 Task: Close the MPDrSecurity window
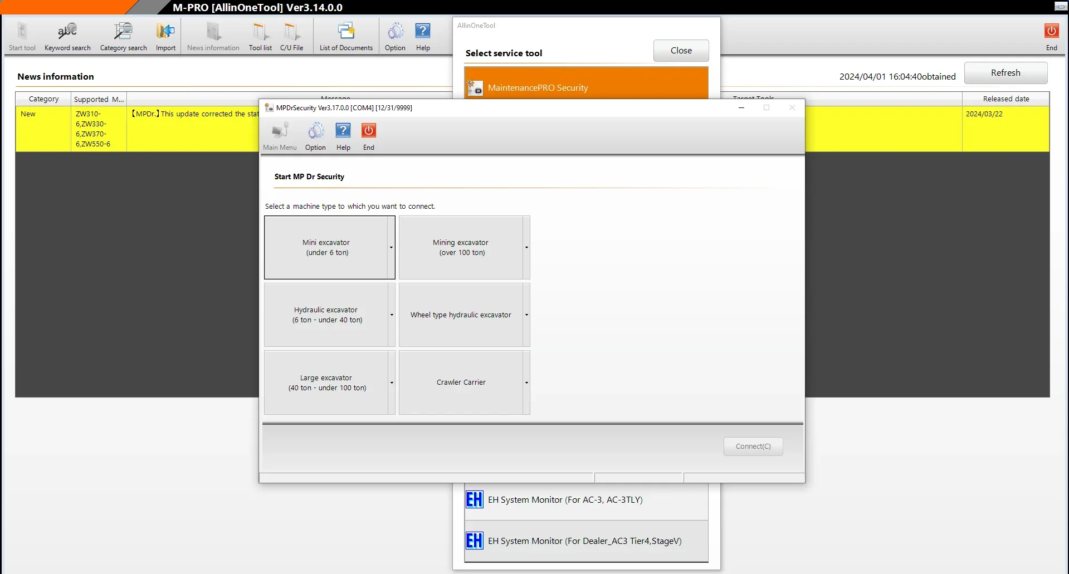pyautogui.click(x=792, y=107)
